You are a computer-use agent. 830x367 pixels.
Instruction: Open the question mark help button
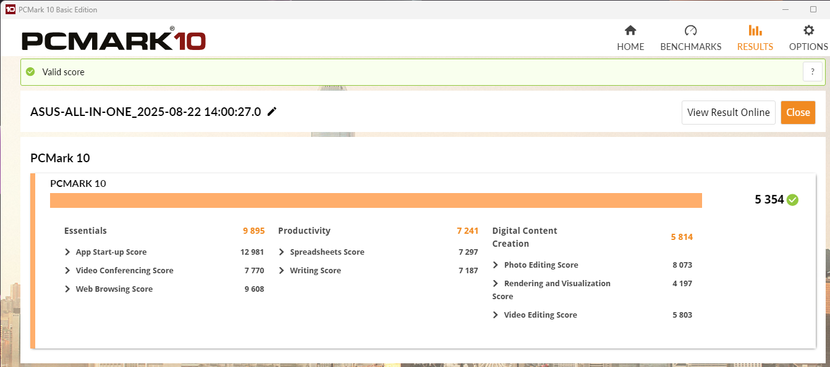tap(812, 72)
